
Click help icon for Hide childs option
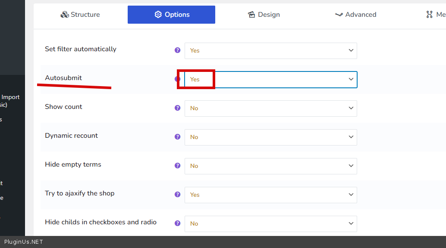click(177, 223)
